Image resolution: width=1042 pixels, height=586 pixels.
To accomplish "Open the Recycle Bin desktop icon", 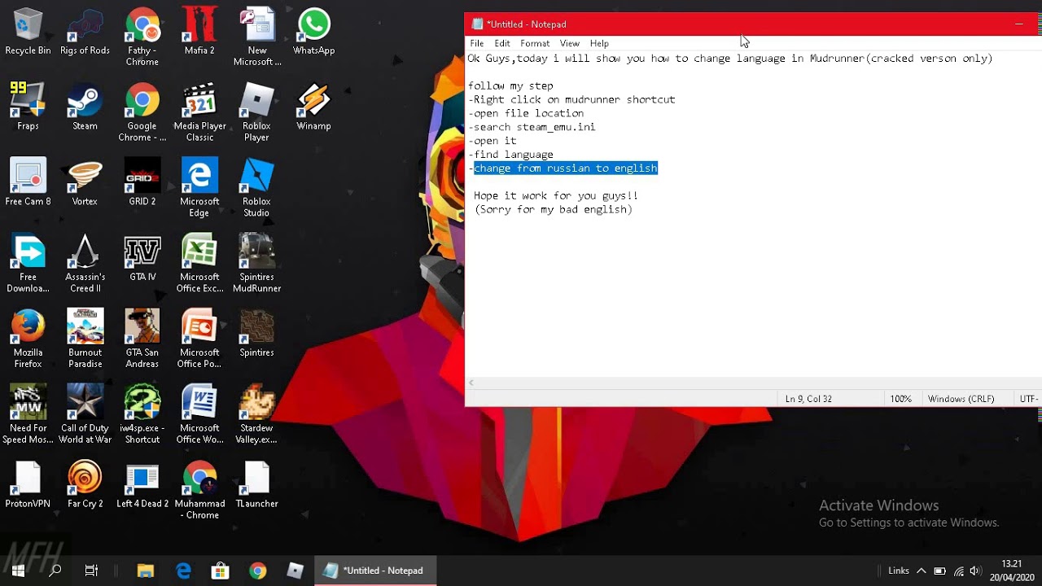I will (28, 33).
